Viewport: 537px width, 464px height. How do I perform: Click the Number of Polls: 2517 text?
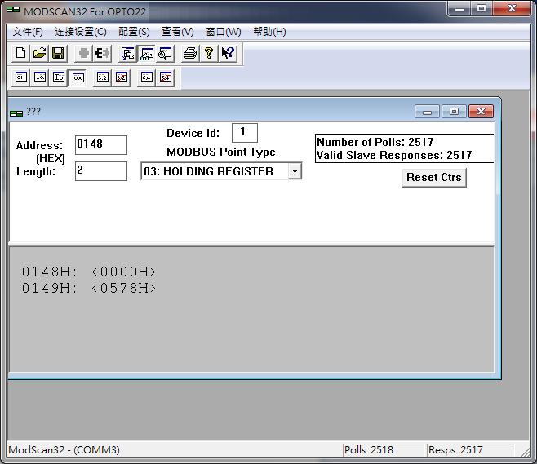pyautogui.click(x=375, y=142)
